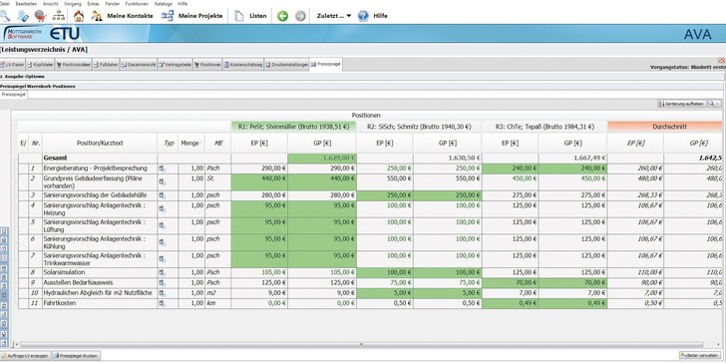Click the Auftrags-LV erzeugen button

pos(25,356)
